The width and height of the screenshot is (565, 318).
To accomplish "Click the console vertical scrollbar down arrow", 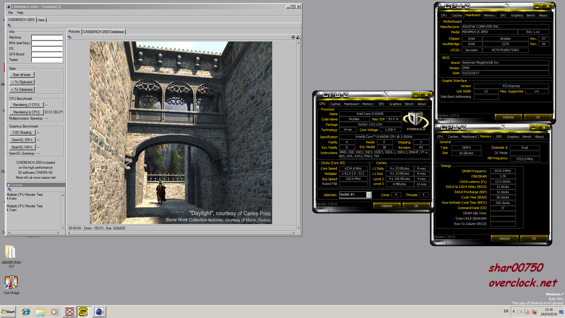I will pos(63,228).
